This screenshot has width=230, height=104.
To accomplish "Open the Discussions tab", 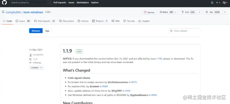I will tap(67, 21).
